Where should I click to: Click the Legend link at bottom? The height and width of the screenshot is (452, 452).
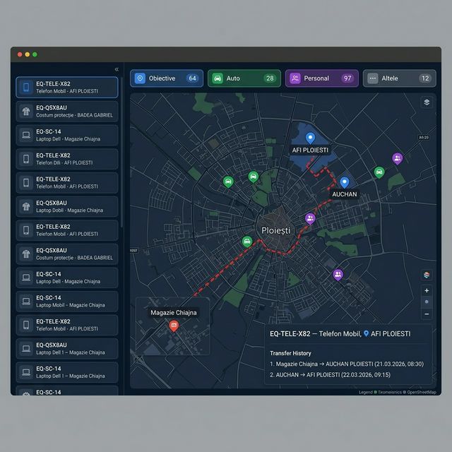click(365, 392)
